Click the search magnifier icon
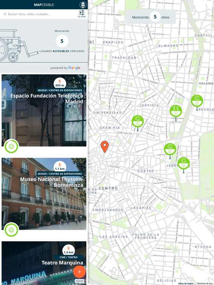The height and width of the screenshot is (285, 214). click(5, 14)
